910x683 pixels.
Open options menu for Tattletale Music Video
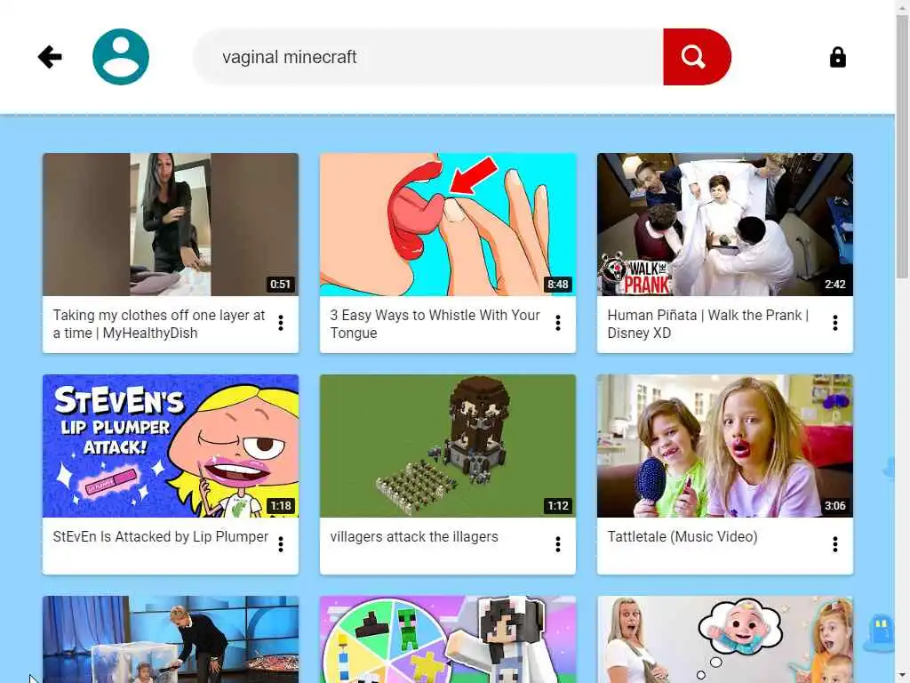(x=835, y=544)
